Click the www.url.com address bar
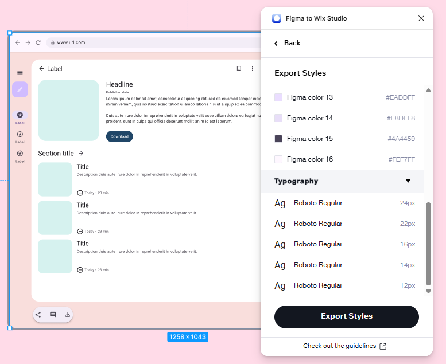This screenshot has height=364, width=446. 154,42
